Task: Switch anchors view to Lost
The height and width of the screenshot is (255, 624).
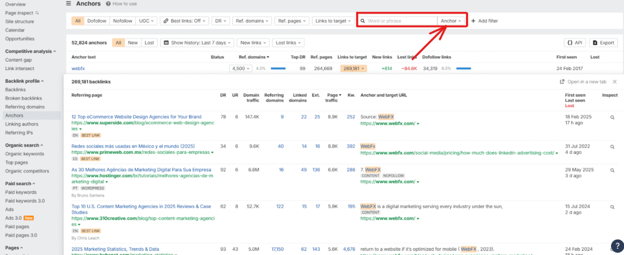Action: pos(149,43)
